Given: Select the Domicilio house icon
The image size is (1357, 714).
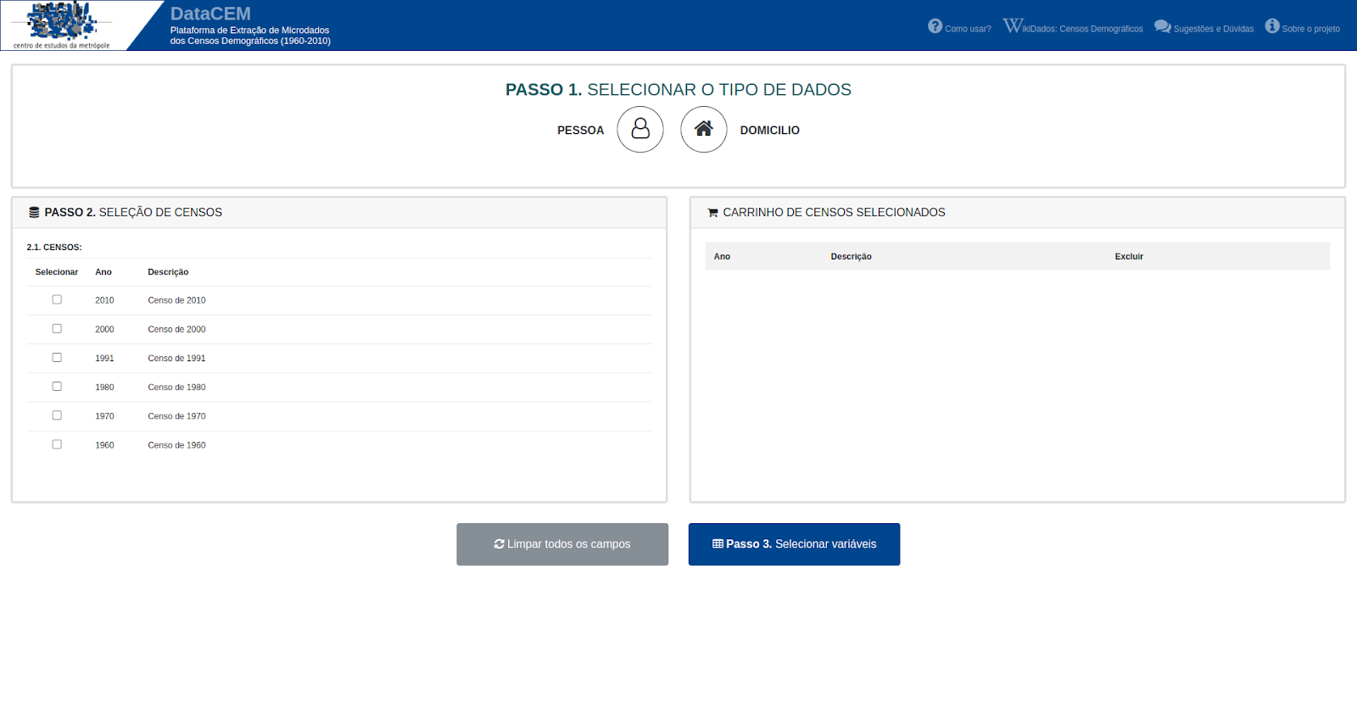Looking at the screenshot, I should click(703, 129).
